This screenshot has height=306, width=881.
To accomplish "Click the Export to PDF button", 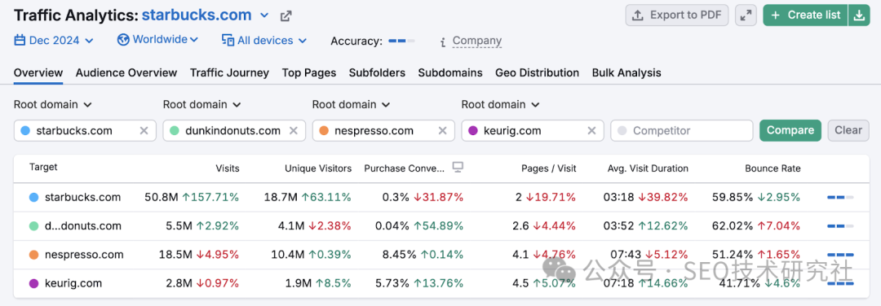I will pos(677,15).
